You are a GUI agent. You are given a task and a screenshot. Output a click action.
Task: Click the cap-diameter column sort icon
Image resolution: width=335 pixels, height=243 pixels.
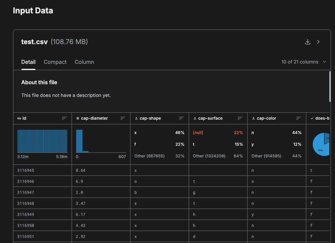[x=123, y=118]
